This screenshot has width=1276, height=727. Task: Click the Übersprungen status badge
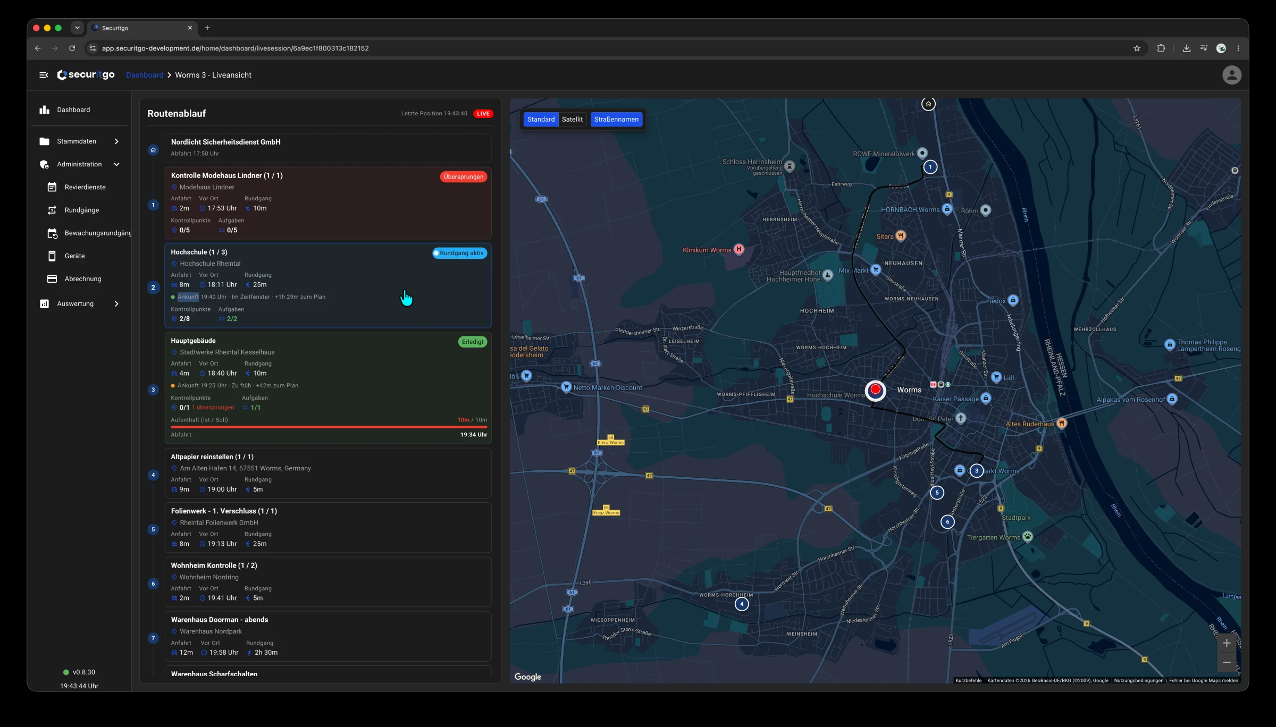[x=463, y=177]
